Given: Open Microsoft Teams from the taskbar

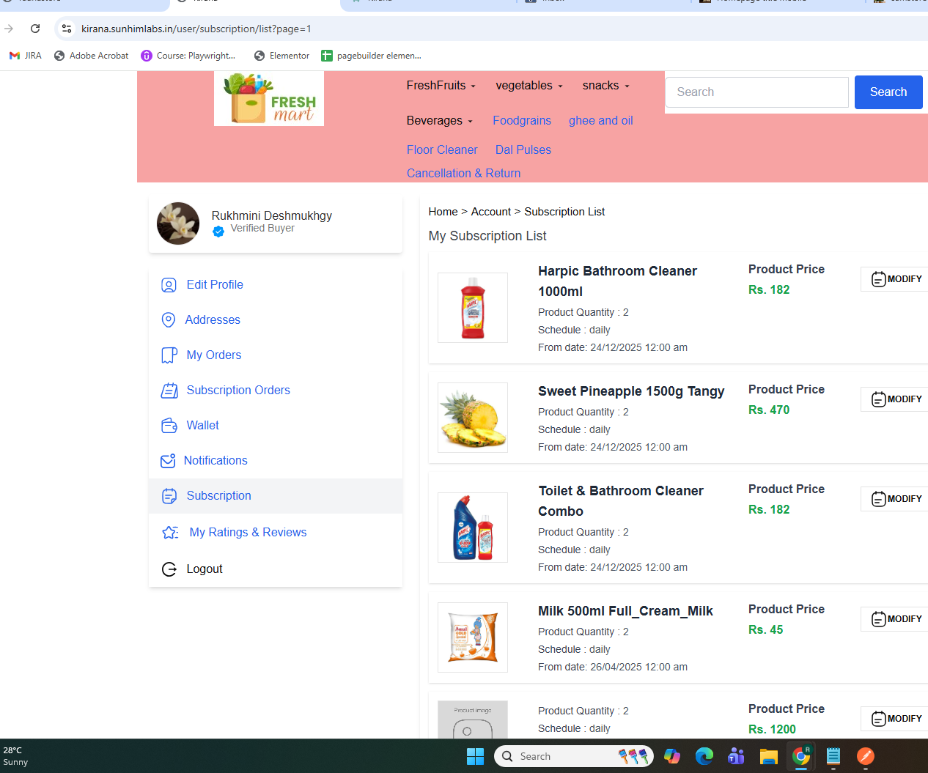Looking at the screenshot, I should [736, 756].
